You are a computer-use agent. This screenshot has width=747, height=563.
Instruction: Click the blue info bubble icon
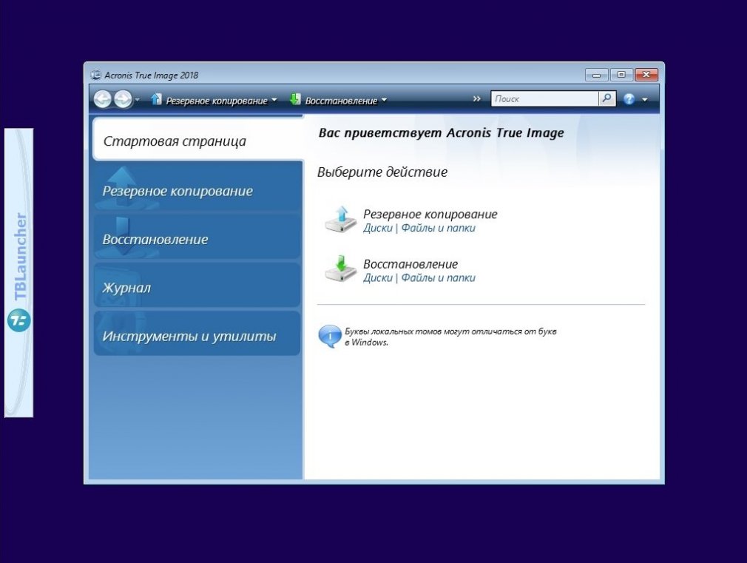pos(329,337)
